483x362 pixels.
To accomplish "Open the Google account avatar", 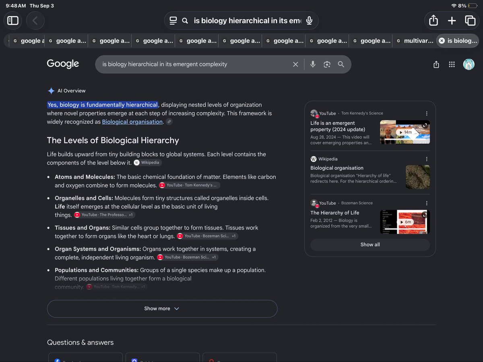I will click(x=469, y=64).
